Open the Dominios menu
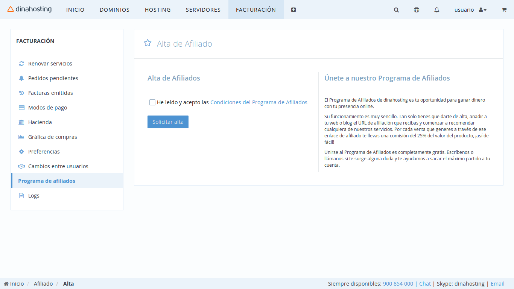 114,10
